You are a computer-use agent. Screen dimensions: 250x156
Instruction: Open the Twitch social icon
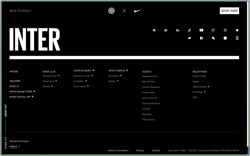213,30
